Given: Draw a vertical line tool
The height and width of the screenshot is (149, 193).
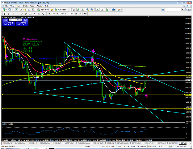Looking at the screenshot, I should 14,14.
